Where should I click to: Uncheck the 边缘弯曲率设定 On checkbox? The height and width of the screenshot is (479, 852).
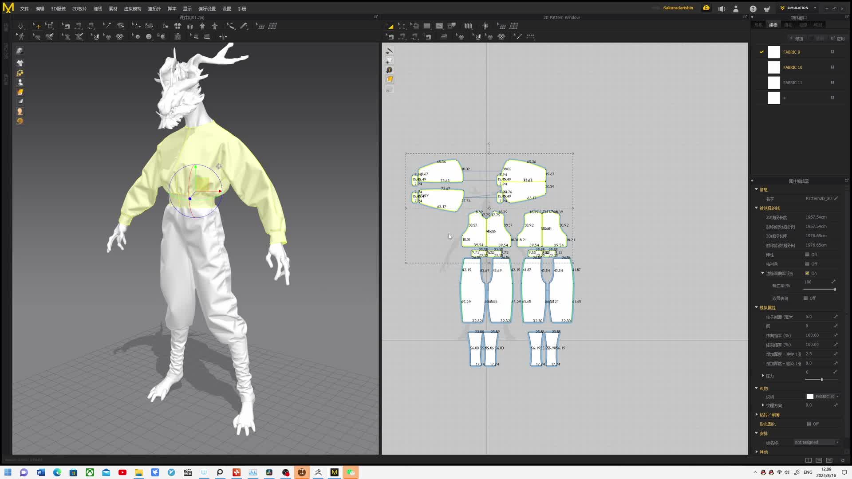click(x=807, y=273)
